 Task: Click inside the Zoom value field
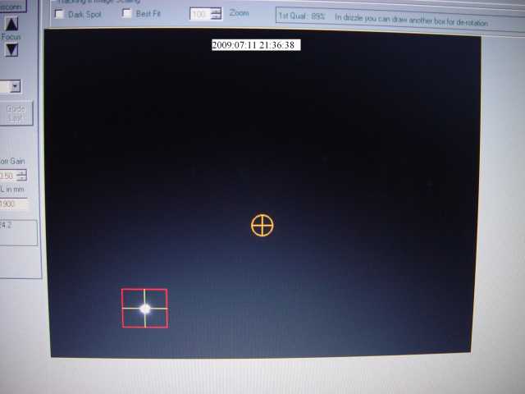tap(201, 14)
